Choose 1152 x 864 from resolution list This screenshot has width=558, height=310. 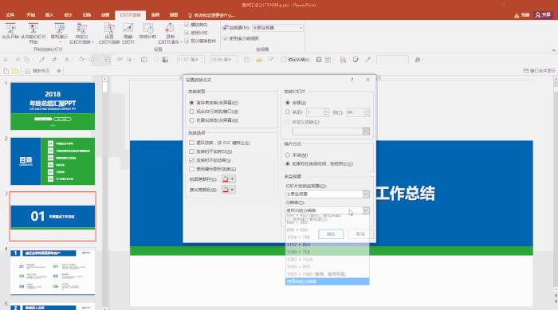coord(328,245)
